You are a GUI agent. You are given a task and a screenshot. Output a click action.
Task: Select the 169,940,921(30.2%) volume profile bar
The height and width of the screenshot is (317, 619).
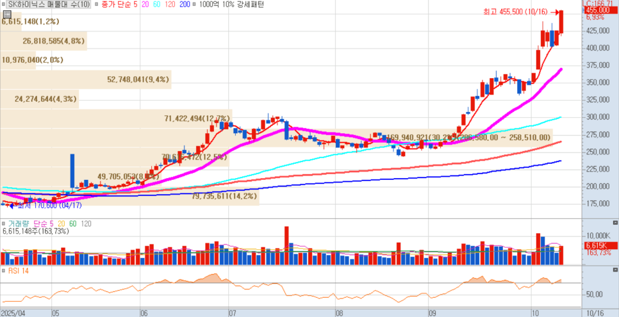point(276,138)
